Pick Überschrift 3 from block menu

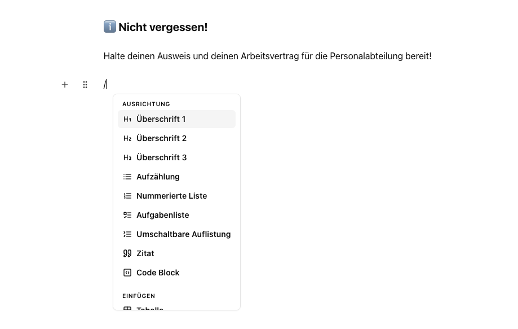177,157
